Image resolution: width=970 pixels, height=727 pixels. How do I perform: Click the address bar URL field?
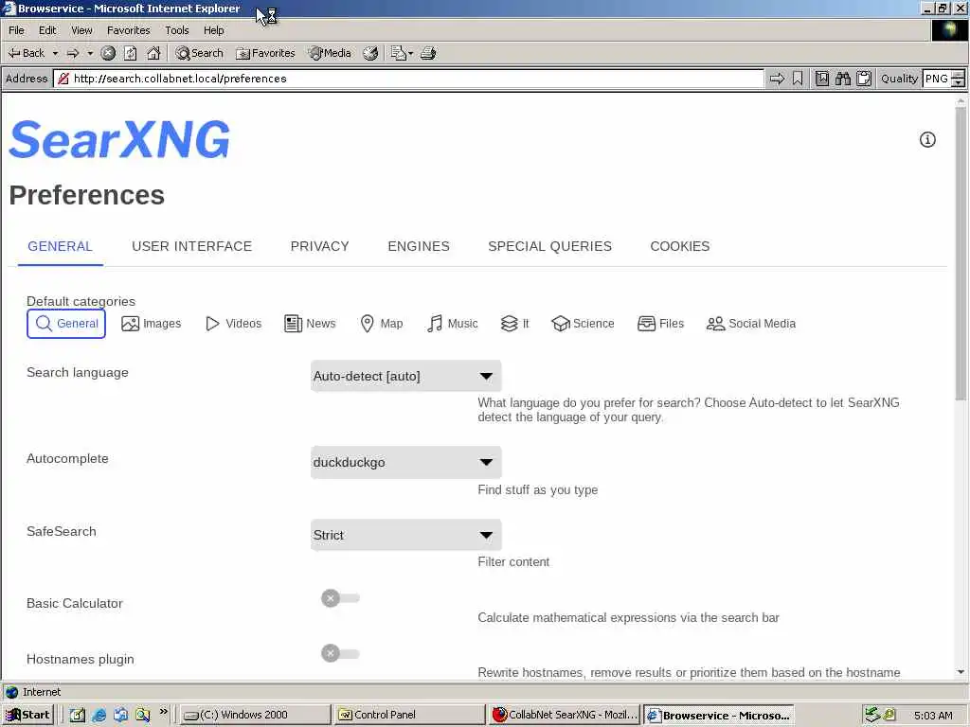(409, 79)
